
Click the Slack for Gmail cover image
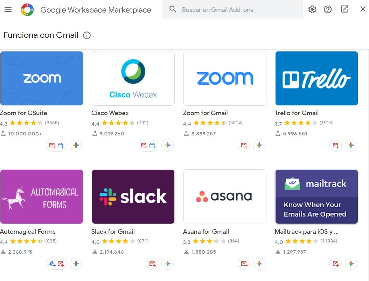click(133, 196)
